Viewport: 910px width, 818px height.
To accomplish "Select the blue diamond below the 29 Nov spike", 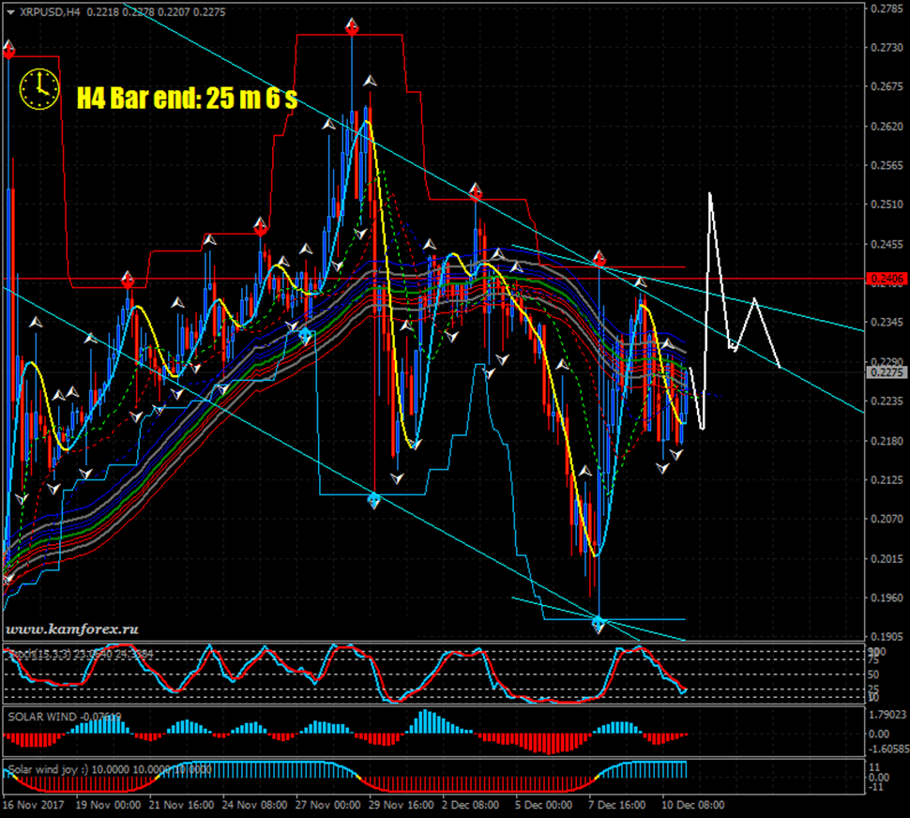I will (373, 500).
